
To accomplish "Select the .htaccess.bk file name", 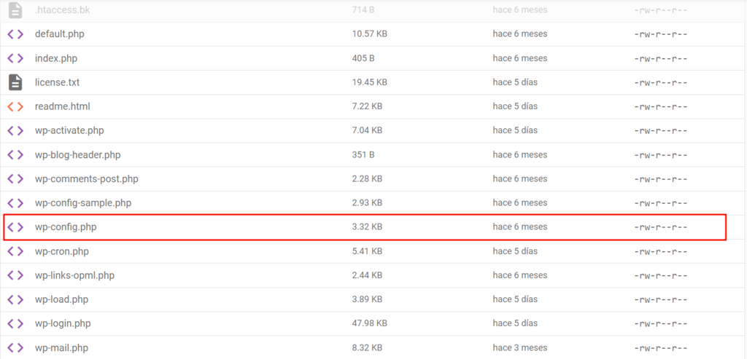I will 63,10.
